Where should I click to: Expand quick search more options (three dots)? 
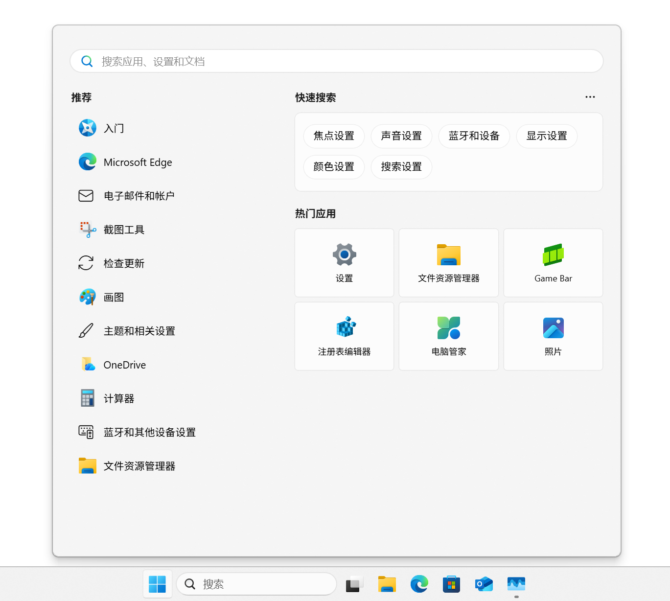(x=590, y=97)
